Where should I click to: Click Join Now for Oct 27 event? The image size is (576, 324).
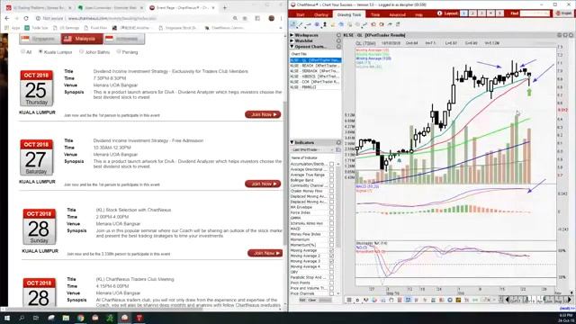coord(263,184)
